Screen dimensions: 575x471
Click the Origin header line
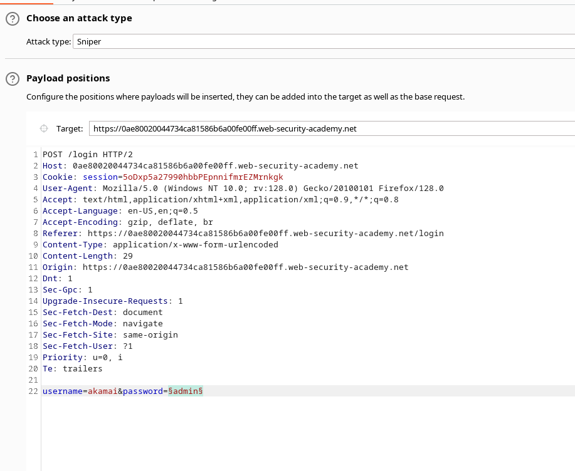click(x=225, y=267)
